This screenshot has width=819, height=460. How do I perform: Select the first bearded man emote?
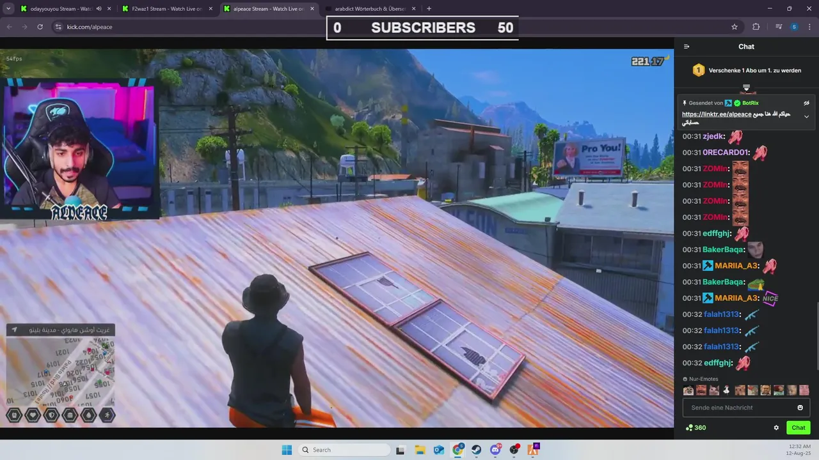pyautogui.click(x=688, y=390)
